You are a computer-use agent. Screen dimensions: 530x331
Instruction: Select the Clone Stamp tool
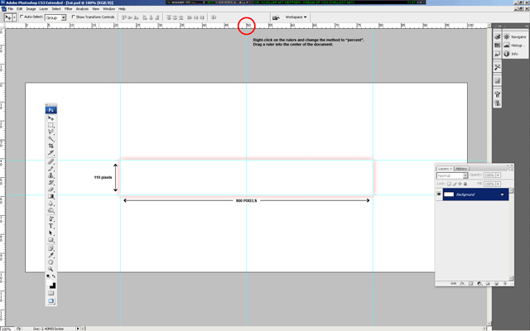click(x=51, y=175)
